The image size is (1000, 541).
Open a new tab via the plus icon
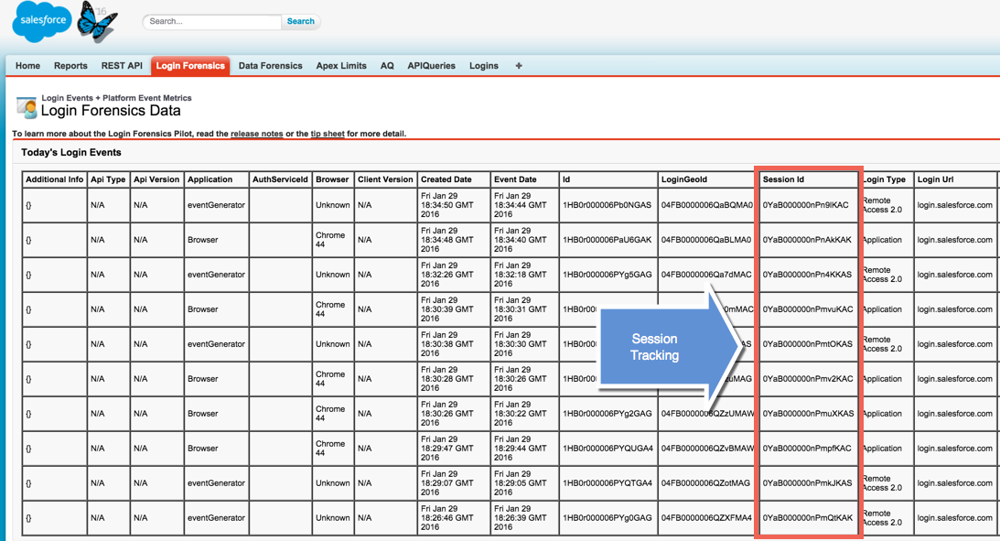[518, 65]
